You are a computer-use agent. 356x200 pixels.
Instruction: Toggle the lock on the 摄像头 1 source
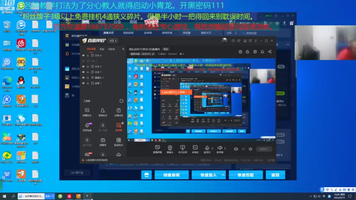tap(88, 77)
